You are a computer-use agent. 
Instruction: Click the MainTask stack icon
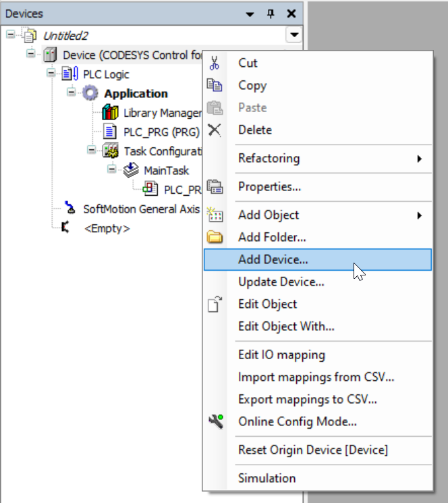coord(131,170)
